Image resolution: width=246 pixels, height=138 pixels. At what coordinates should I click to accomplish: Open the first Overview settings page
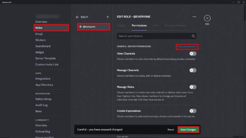pyautogui.click(x=41, y=22)
